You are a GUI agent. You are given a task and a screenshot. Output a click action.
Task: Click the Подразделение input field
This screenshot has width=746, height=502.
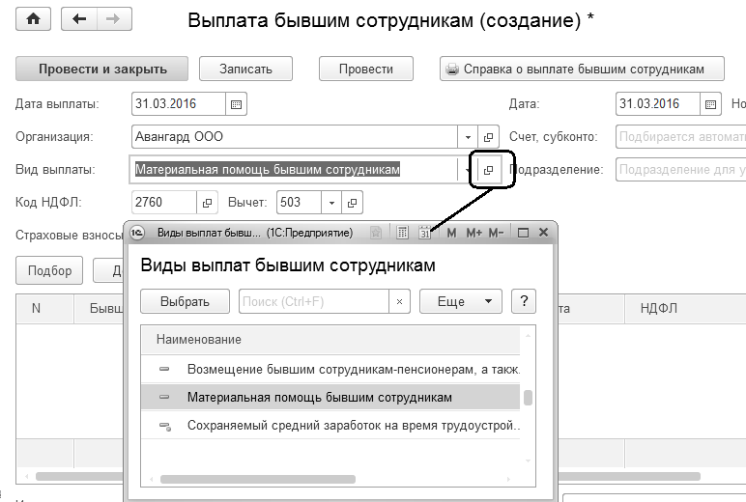click(681, 170)
